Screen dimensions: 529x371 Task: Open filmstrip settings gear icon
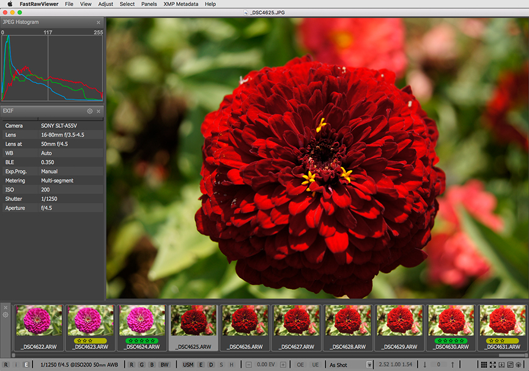(x=6, y=315)
